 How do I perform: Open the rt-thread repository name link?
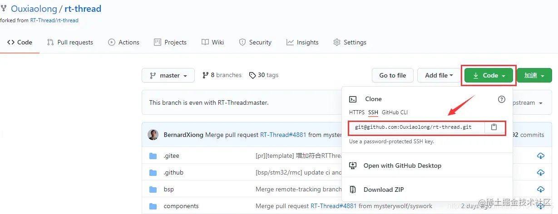tap(83, 9)
